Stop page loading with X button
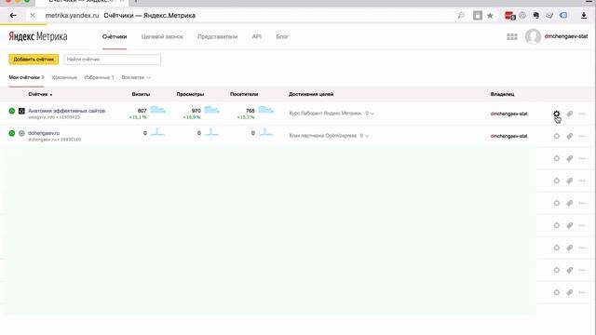 (x=33, y=16)
